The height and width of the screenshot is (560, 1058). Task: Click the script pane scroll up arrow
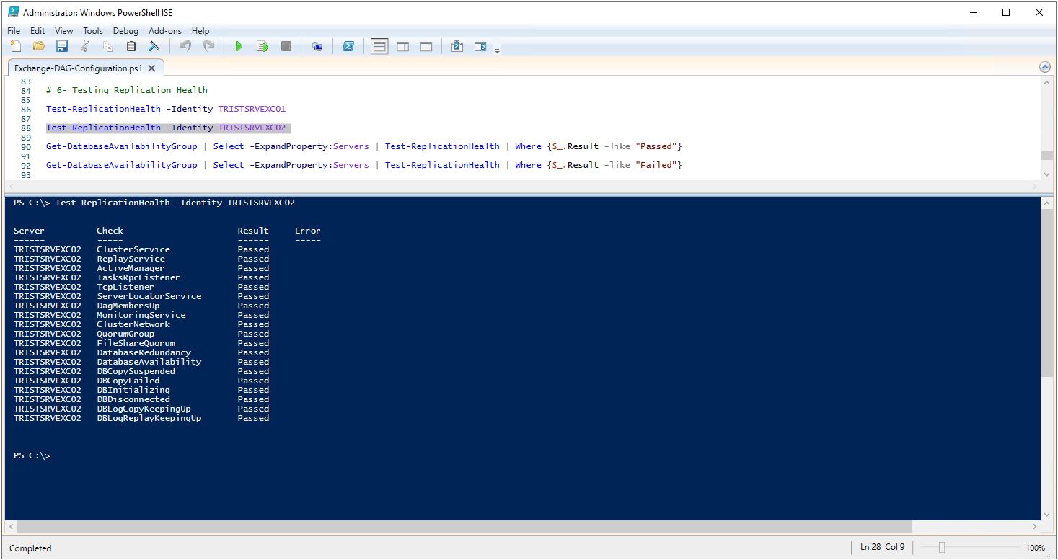[x=1046, y=82]
